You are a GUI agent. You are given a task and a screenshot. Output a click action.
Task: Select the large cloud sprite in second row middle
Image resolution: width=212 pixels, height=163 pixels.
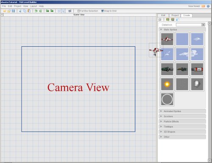(182, 54)
